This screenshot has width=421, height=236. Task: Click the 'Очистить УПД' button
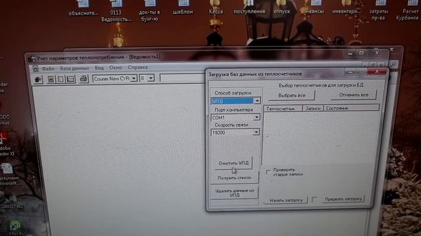[x=234, y=163]
